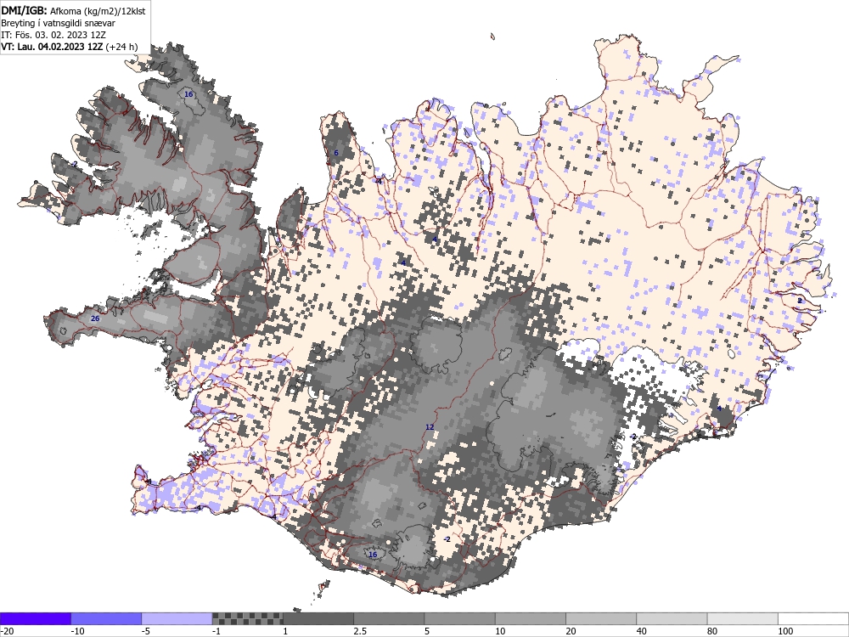Viewport: 849px width, 637px height.
Task: Click the '-20' legend scale label
Action: tap(7, 631)
